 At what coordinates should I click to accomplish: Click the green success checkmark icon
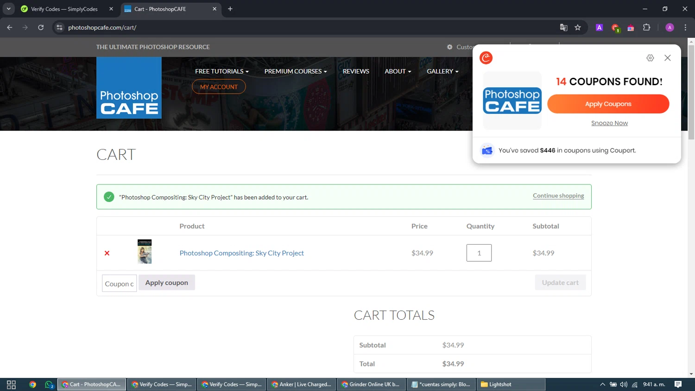point(109,197)
